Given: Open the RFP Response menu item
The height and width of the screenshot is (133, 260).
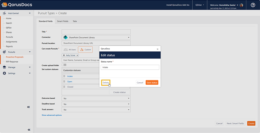Looking at the screenshot, I should [12, 62].
